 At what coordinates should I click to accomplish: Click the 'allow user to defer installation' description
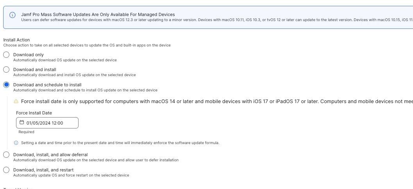[x=96, y=160]
